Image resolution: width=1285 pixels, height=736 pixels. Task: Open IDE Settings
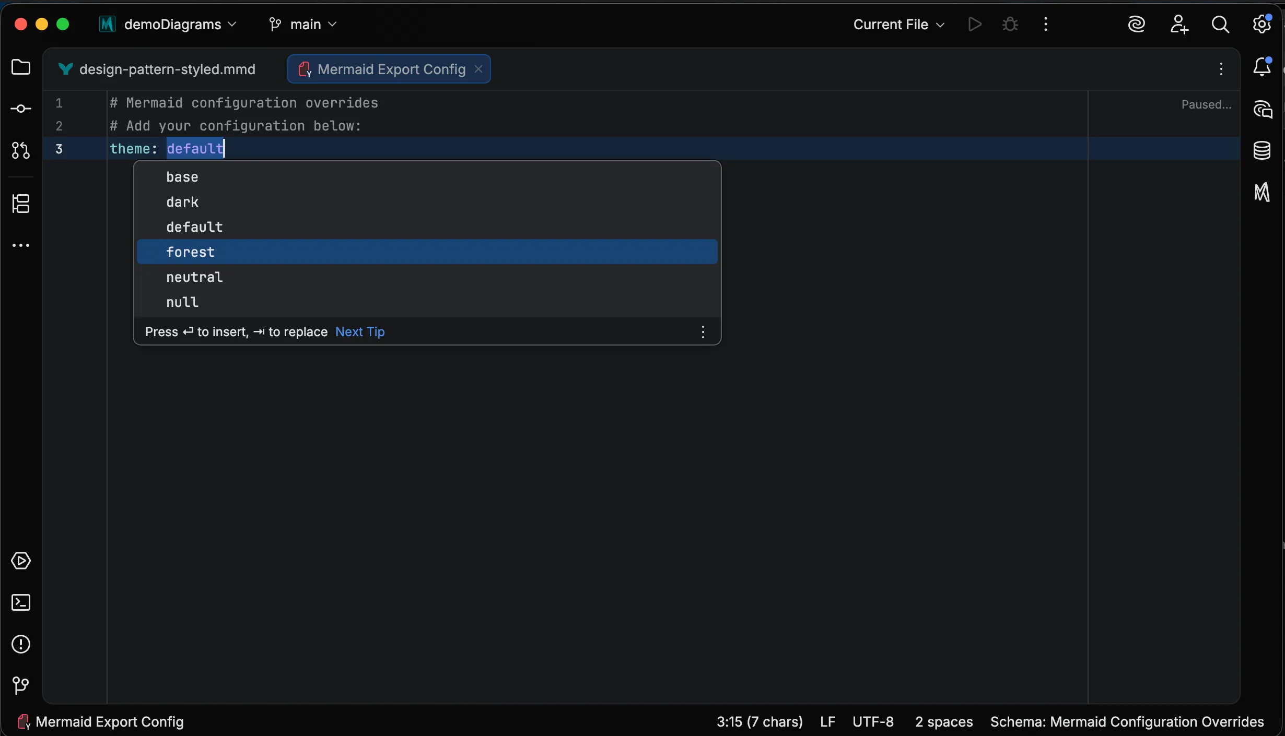click(x=1263, y=24)
